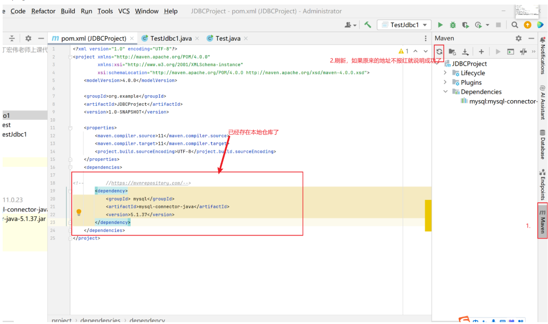The height and width of the screenshot is (324, 548).
Task: Open the Tools menu
Action: [x=105, y=11]
